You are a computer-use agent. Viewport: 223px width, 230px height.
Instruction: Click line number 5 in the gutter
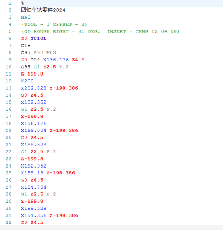tap(10, 31)
